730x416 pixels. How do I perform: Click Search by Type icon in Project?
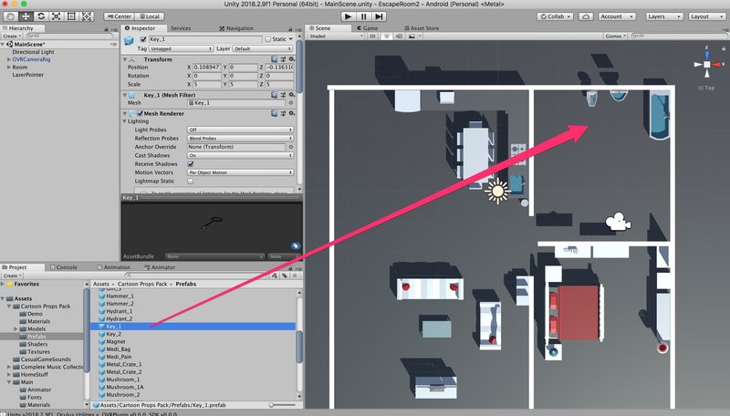pos(275,276)
